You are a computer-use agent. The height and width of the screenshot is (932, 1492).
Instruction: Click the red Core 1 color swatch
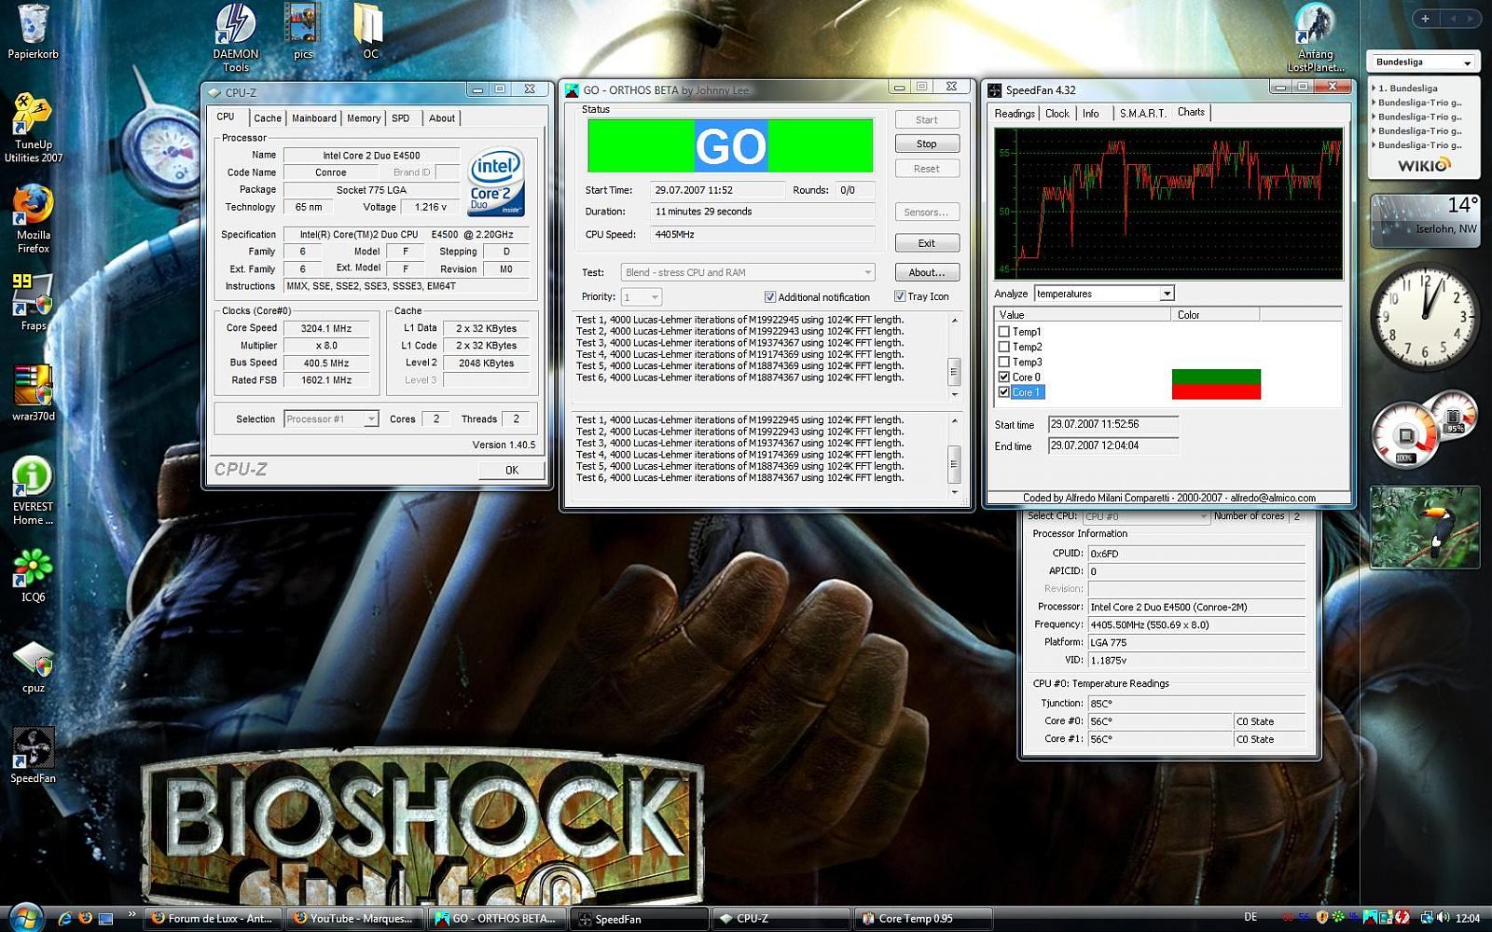pos(1216,392)
